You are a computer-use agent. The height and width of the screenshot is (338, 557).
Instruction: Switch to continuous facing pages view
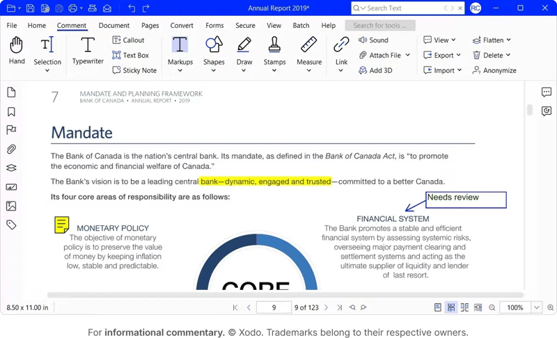click(478, 307)
